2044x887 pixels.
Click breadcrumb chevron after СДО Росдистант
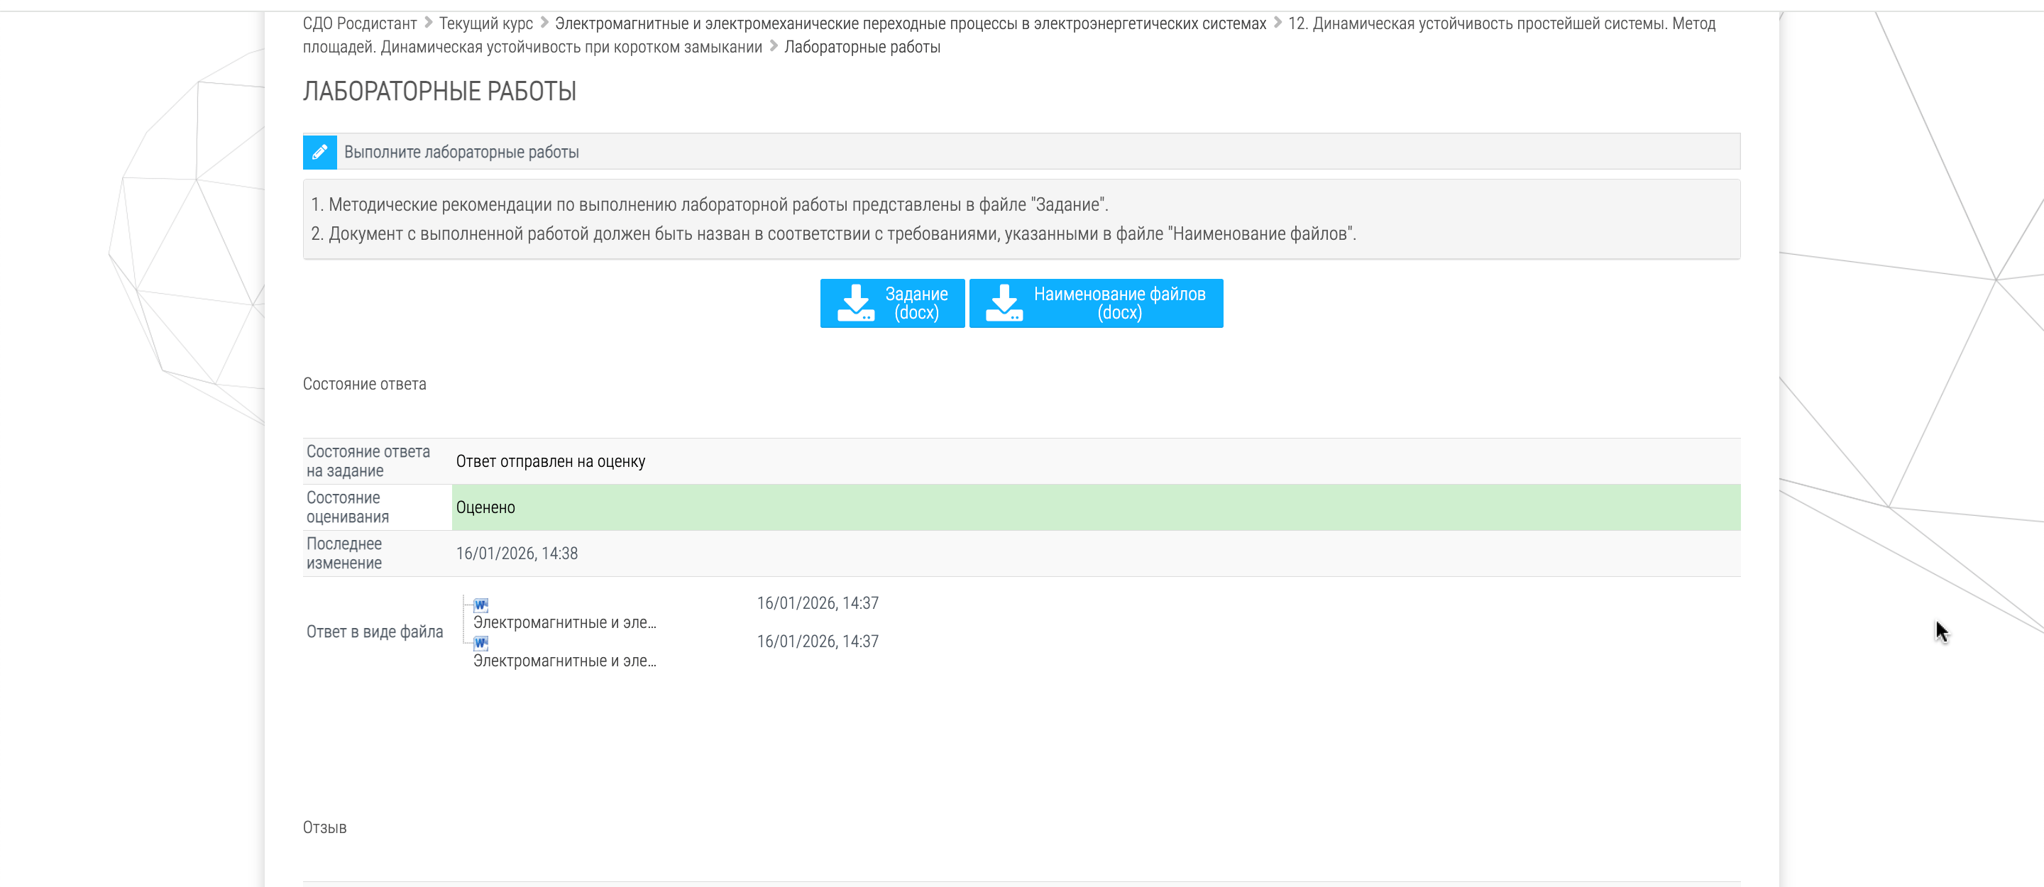pos(429,23)
